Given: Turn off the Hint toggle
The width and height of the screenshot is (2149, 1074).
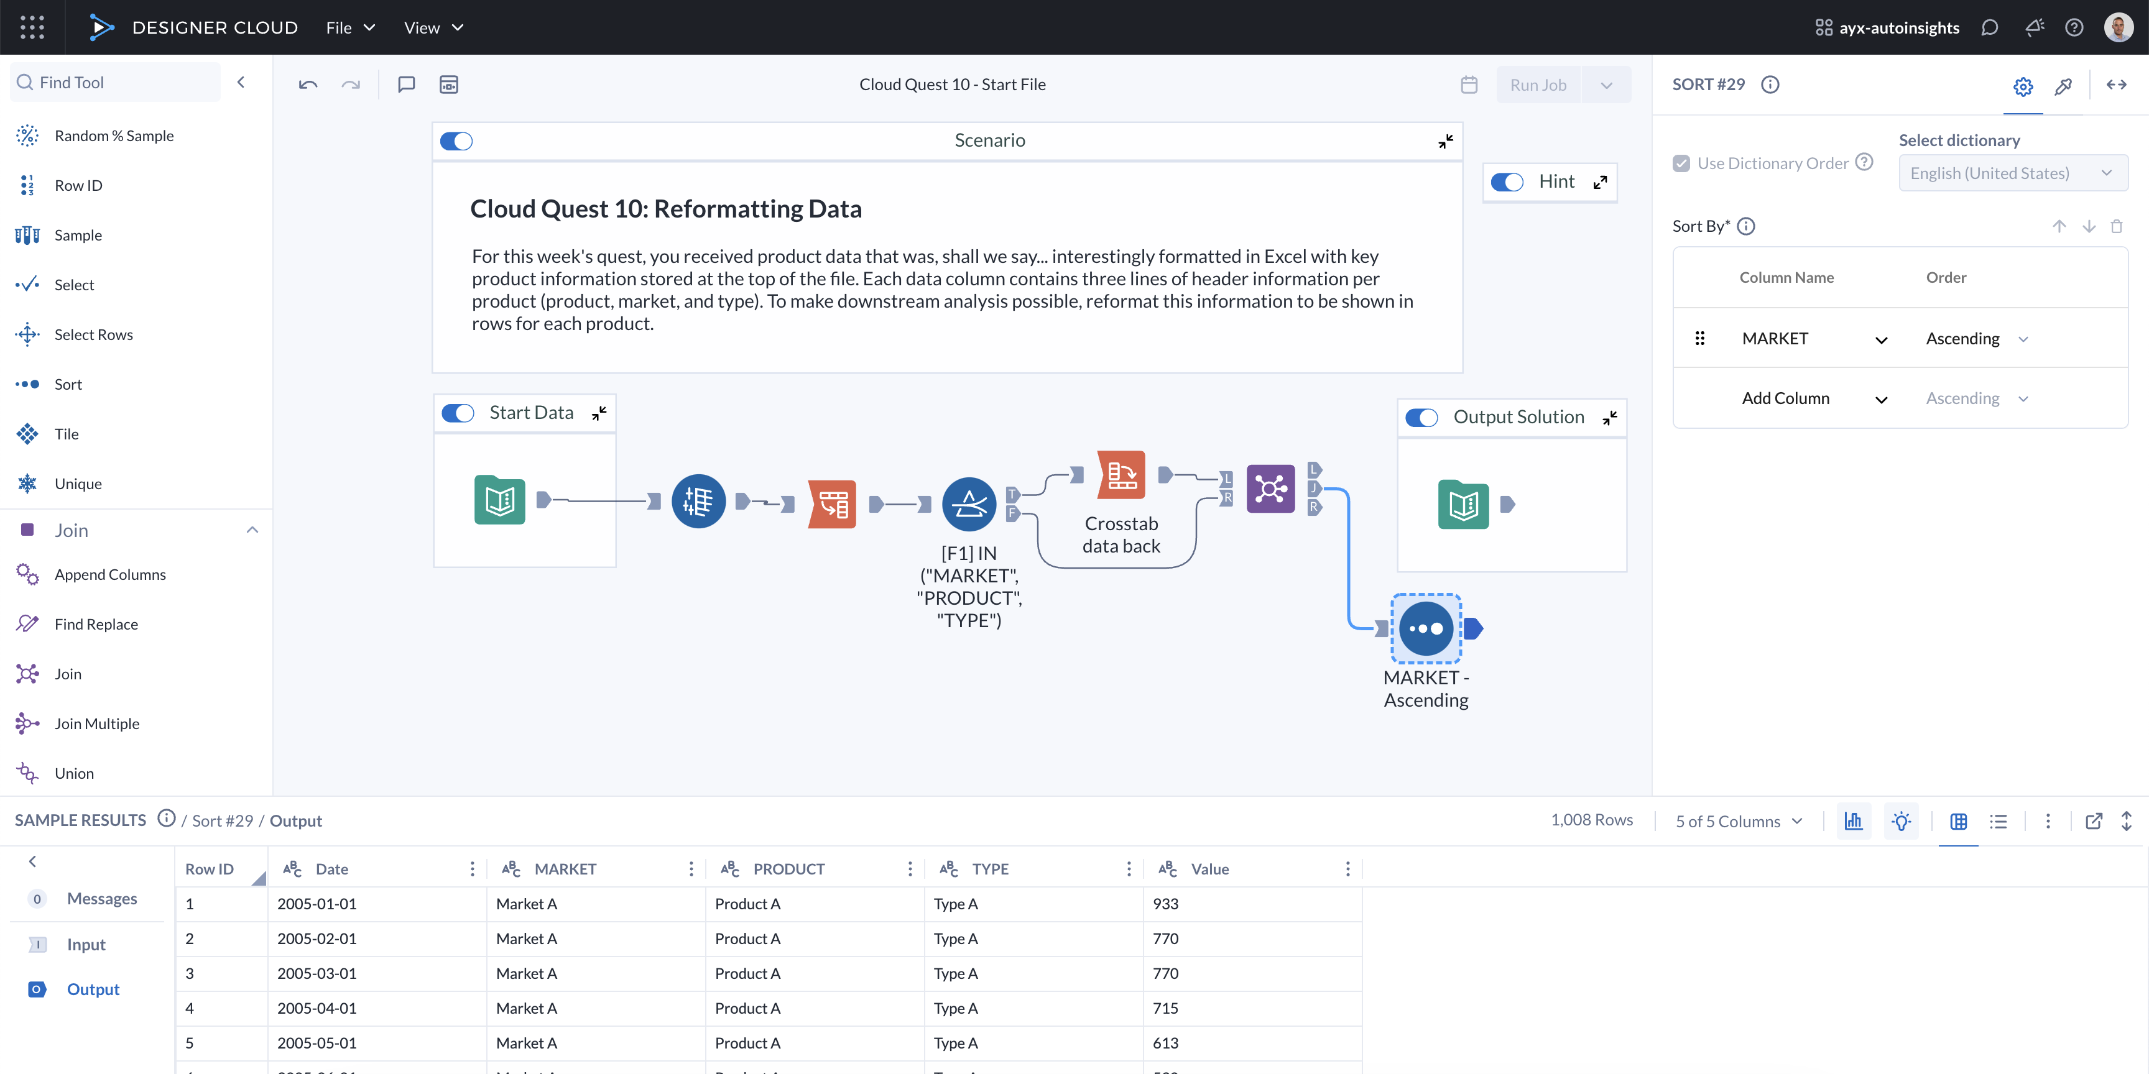Looking at the screenshot, I should point(1507,181).
